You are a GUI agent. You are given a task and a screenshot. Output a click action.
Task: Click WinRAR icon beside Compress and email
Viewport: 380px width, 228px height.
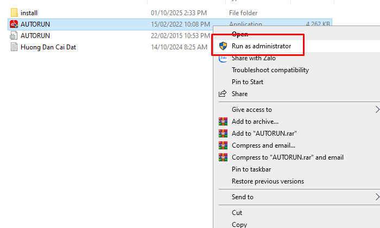tap(223, 145)
